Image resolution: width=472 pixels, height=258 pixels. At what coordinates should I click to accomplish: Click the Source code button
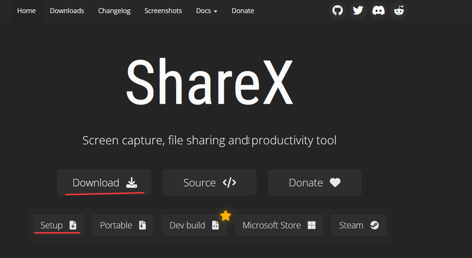coord(210,183)
